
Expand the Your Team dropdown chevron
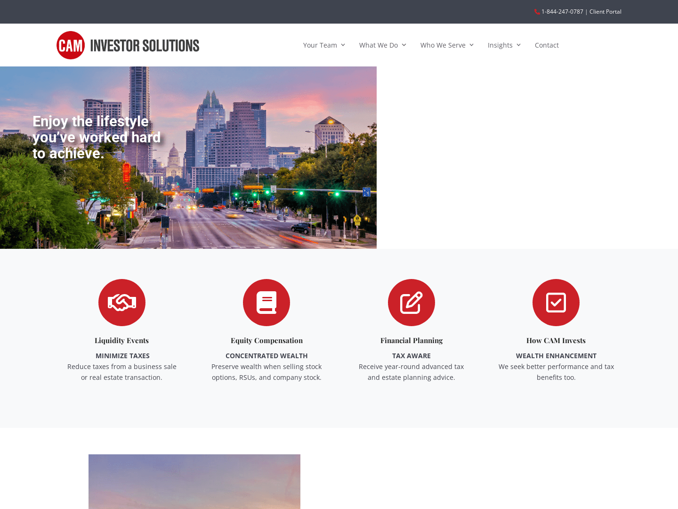coord(343,45)
